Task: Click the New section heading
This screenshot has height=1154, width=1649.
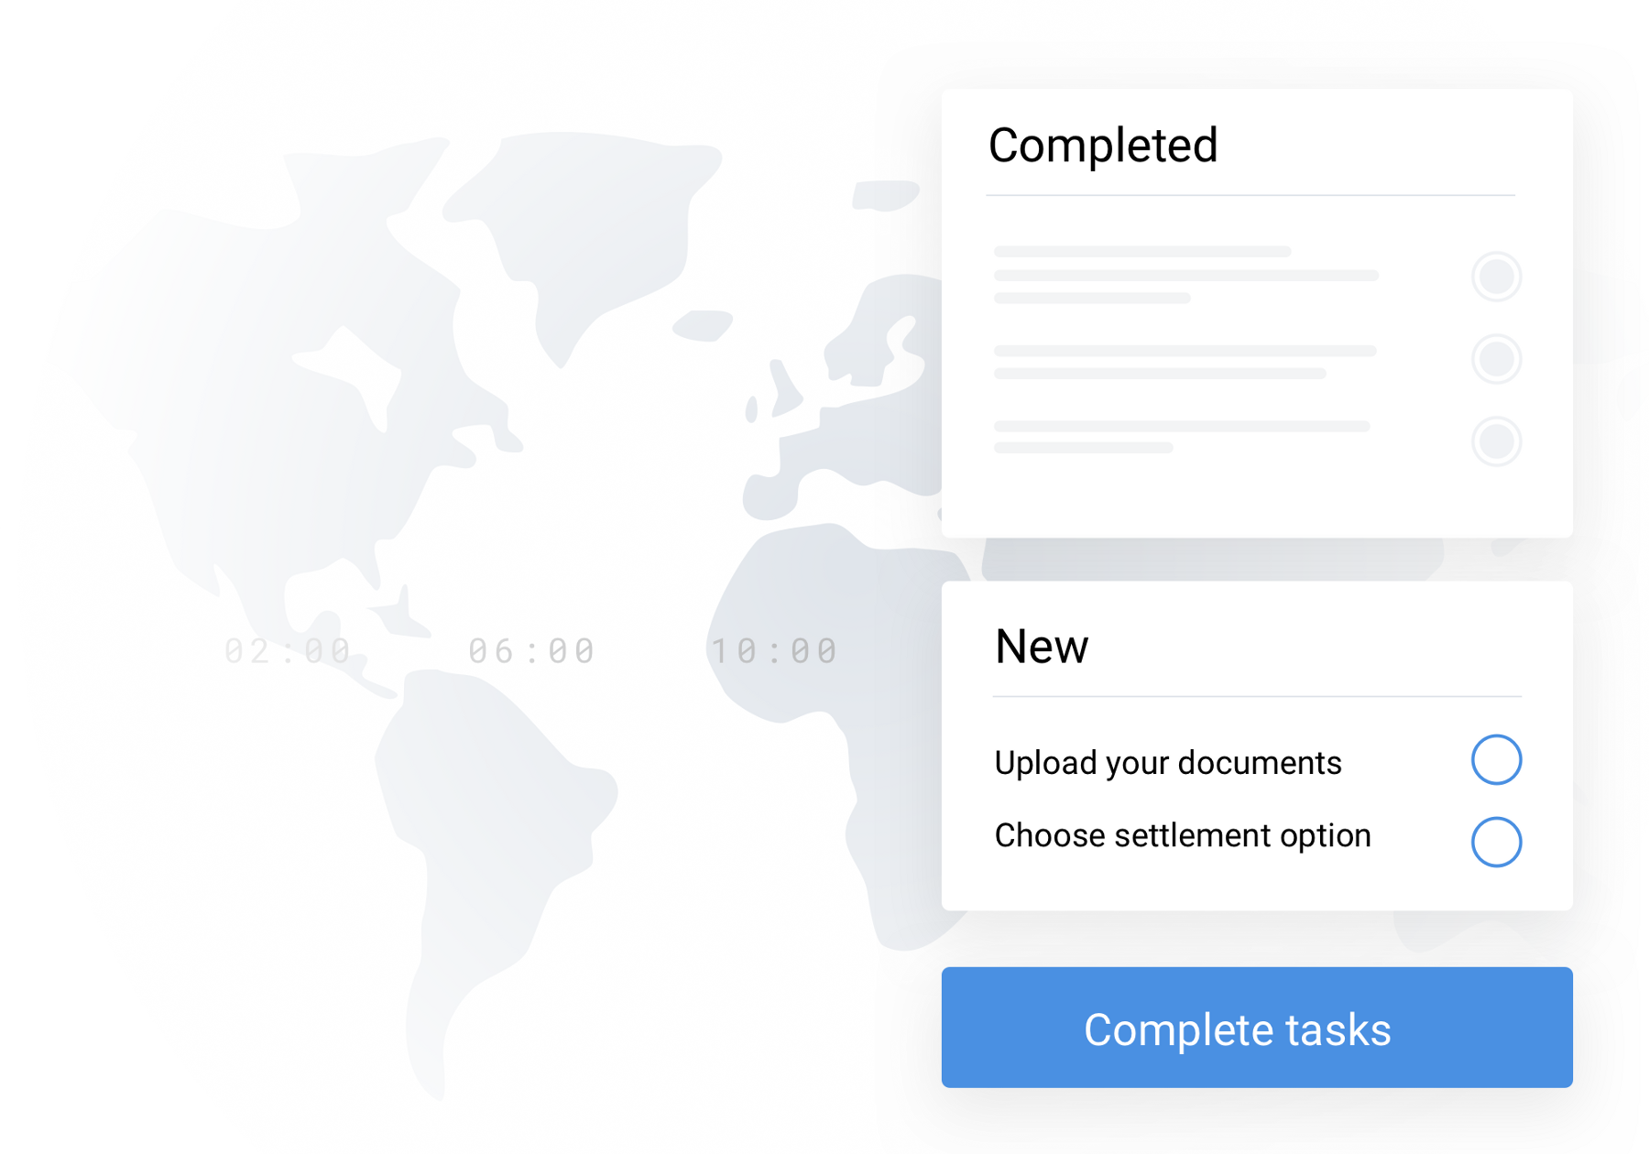Action: [1042, 647]
